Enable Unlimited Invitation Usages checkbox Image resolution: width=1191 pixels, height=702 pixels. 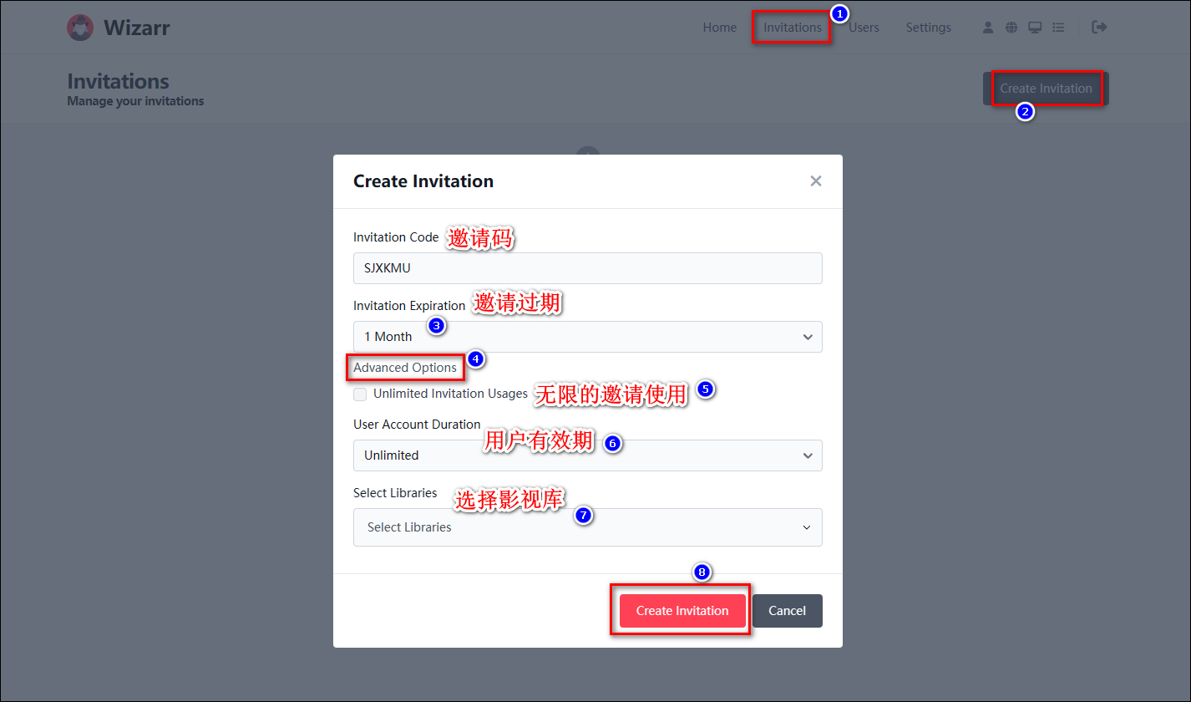tap(360, 394)
